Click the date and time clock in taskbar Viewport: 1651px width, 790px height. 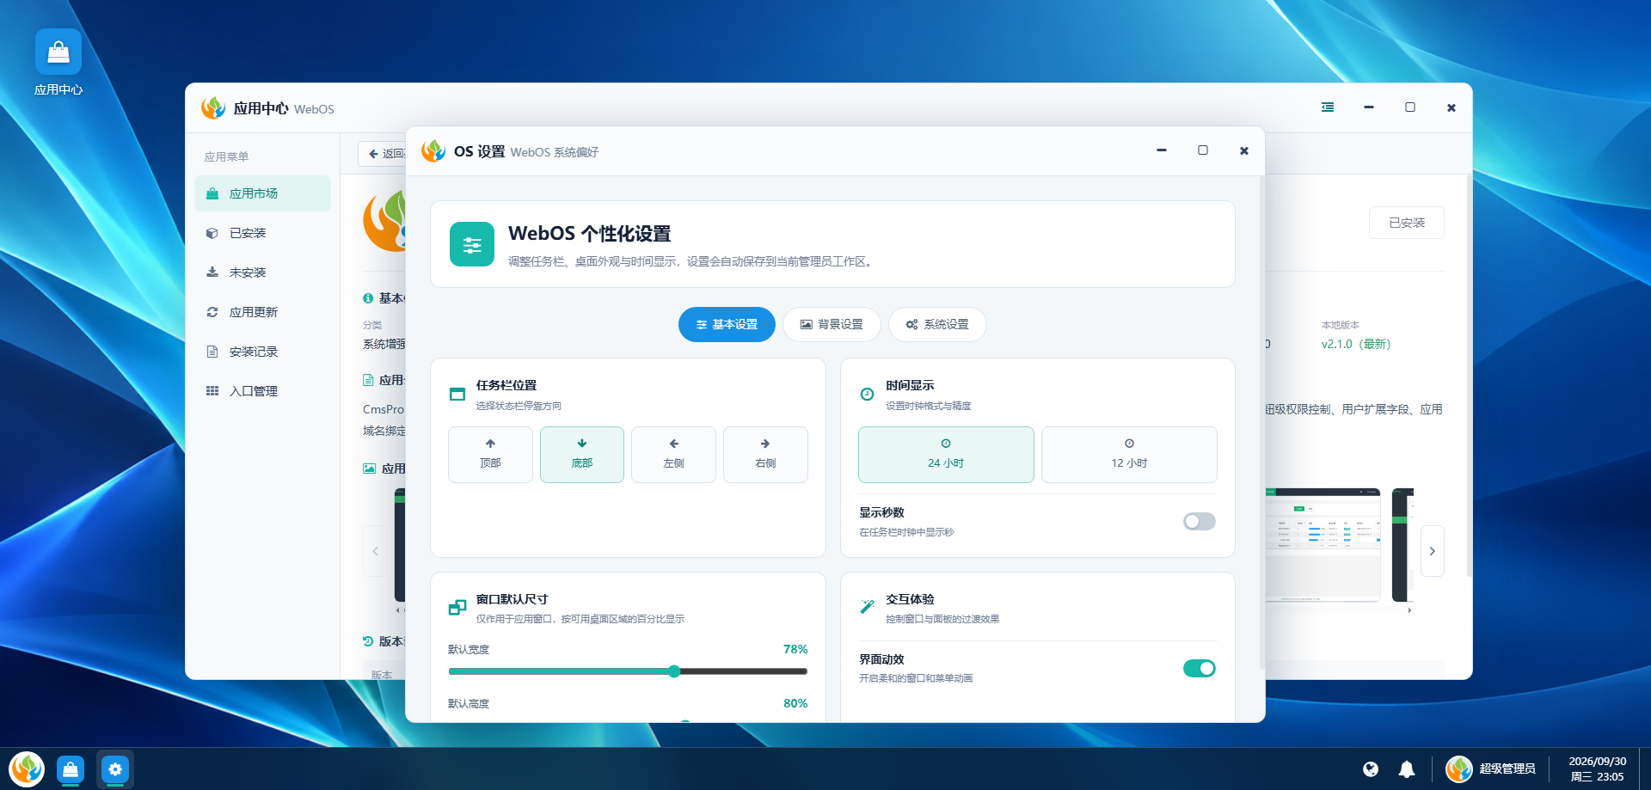1598,769
